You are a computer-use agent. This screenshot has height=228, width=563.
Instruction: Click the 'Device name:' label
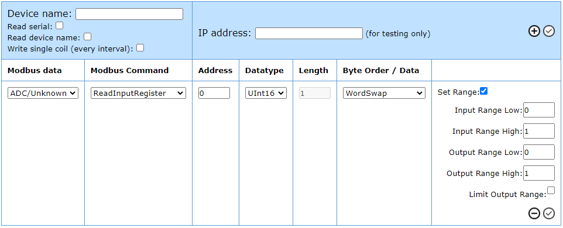pyautogui.click(x=40, y=14)
